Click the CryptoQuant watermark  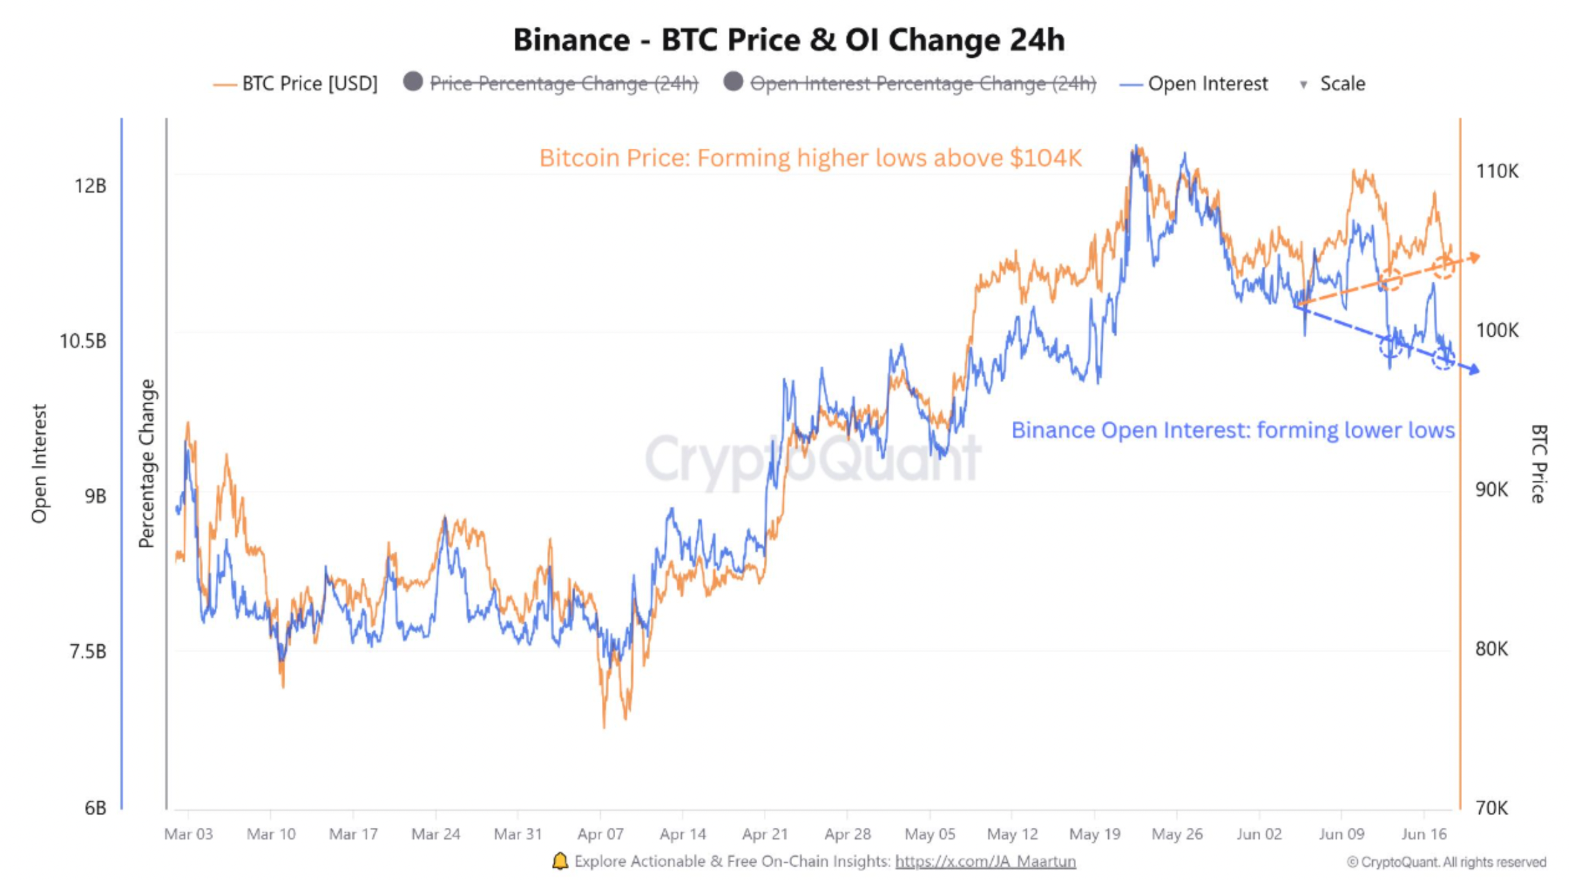coord(813,459)
